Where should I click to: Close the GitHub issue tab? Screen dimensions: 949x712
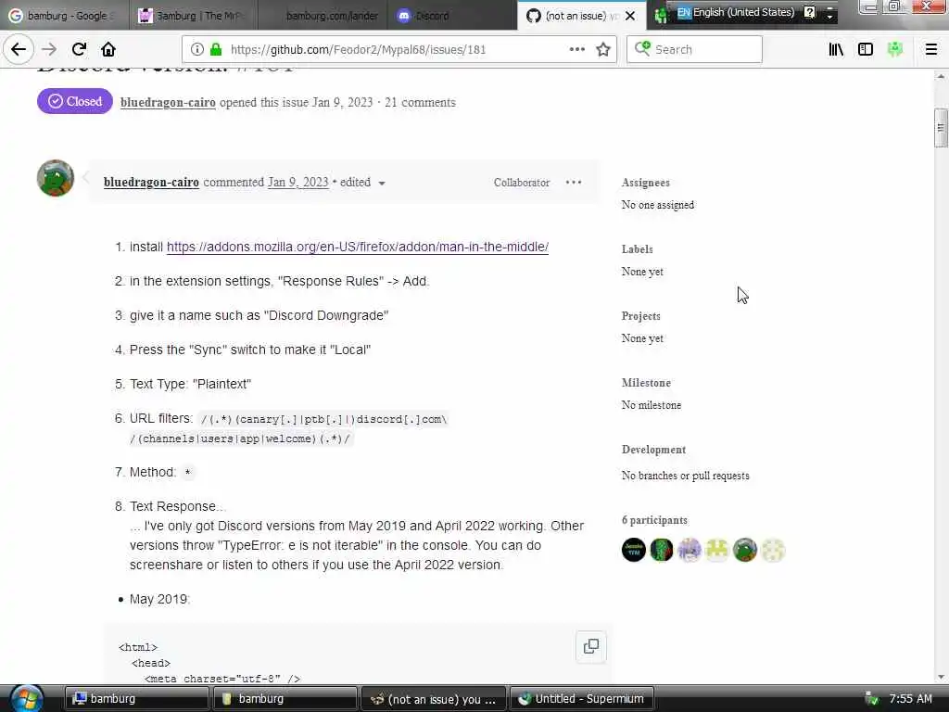[x=630, y=16]
